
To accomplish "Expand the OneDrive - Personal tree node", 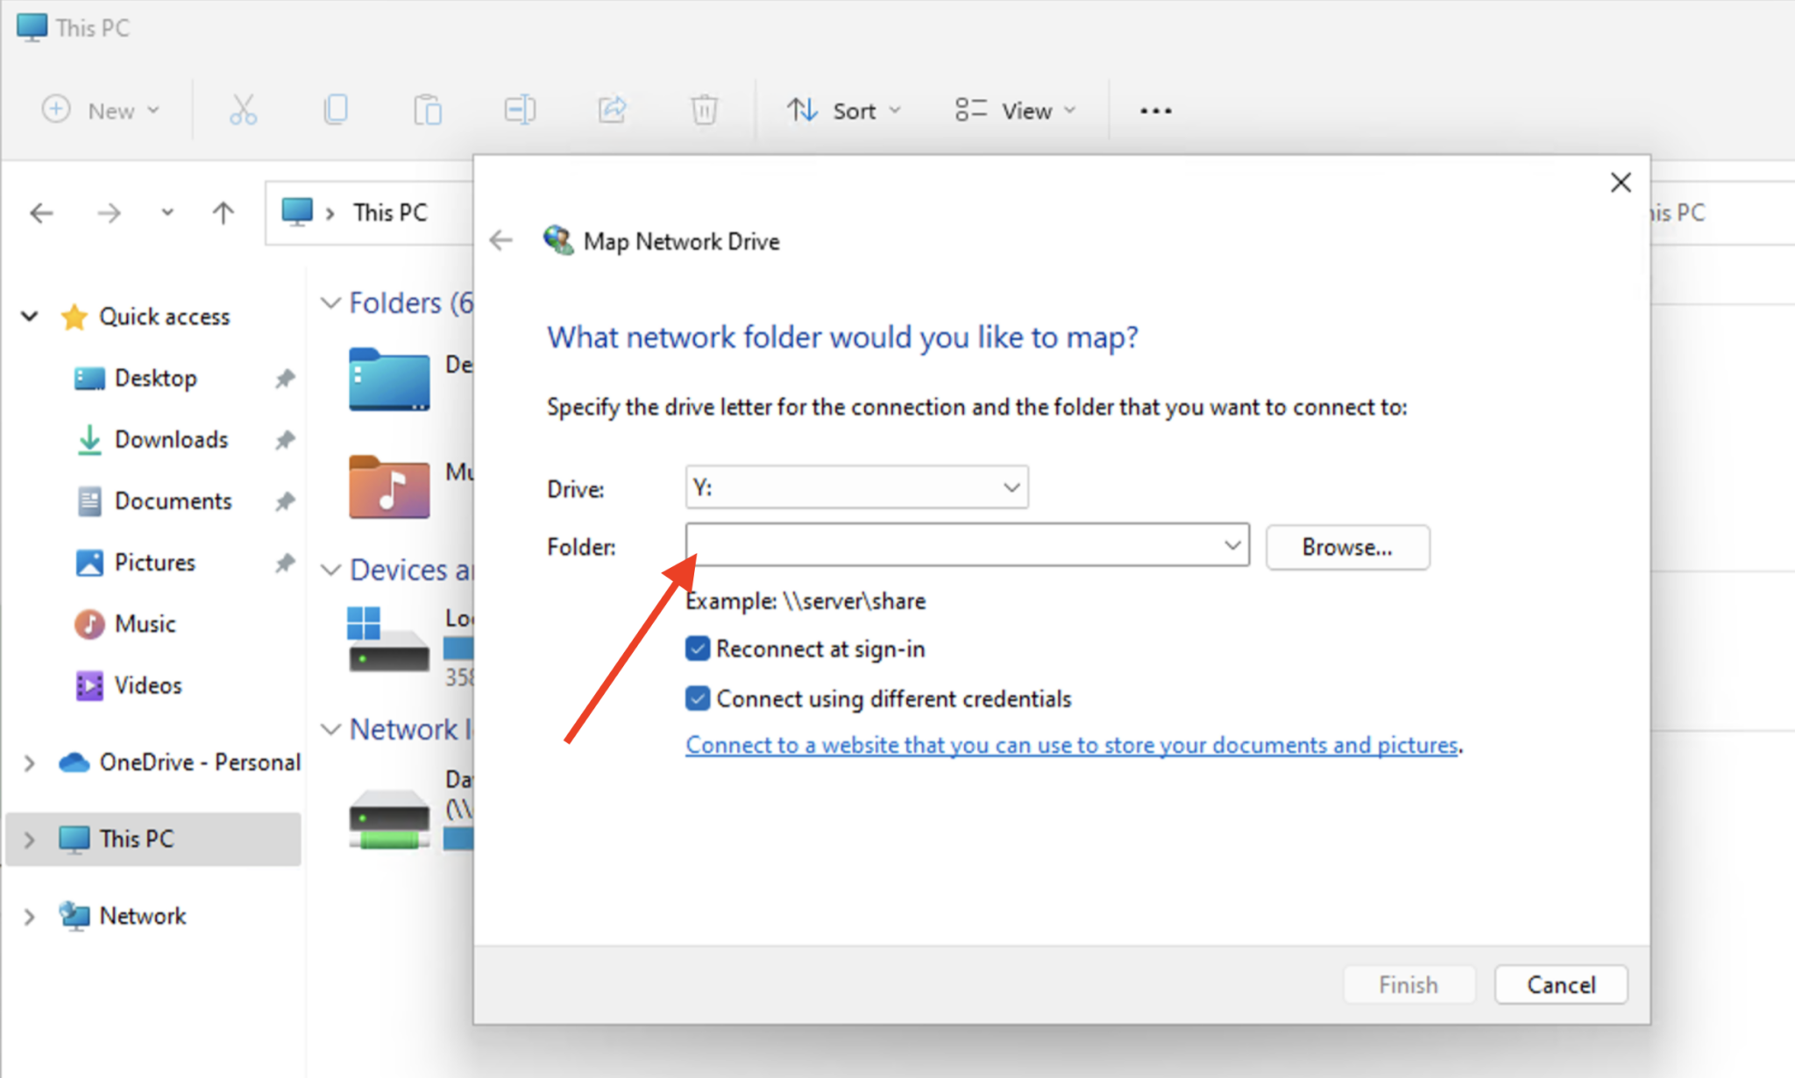I will click(30, 763).
